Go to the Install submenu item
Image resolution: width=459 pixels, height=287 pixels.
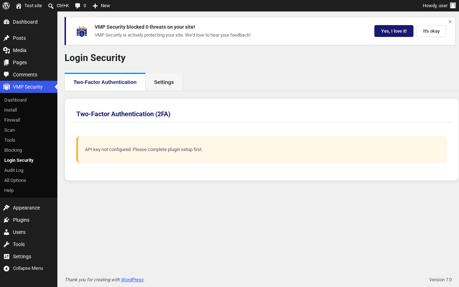coord(10,110)
